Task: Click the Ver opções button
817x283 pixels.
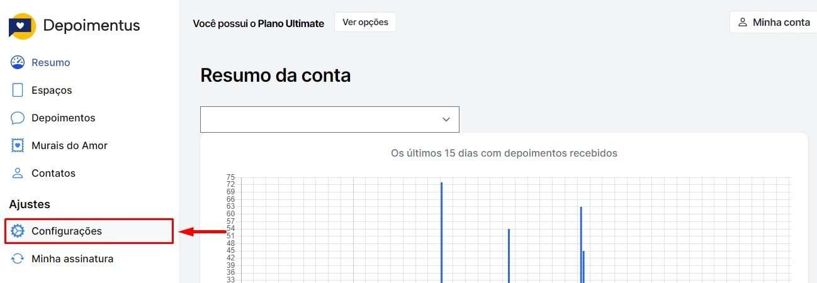Action: tap(365, 22)
